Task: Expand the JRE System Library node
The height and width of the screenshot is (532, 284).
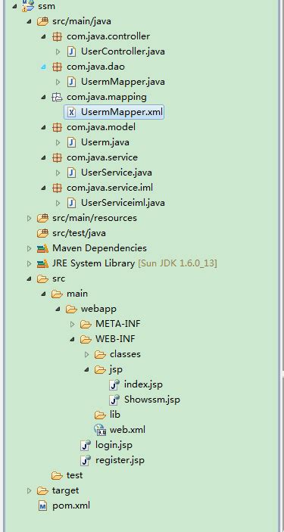Action: (29, 263)
